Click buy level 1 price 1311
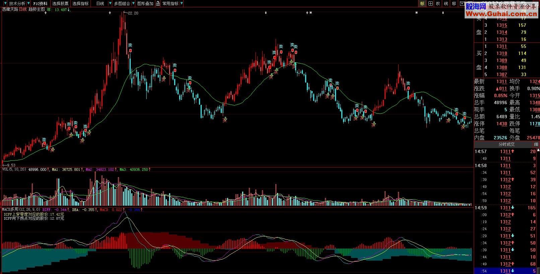This screenshot has height=274, width=540. point(501,46)
